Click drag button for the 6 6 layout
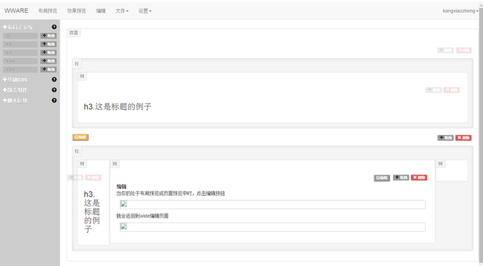 pos(48,44)
